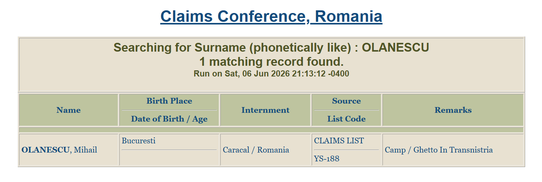The image size is (542, 182).
Task: Select the Internment column header
Action: (x=265, y=110)
